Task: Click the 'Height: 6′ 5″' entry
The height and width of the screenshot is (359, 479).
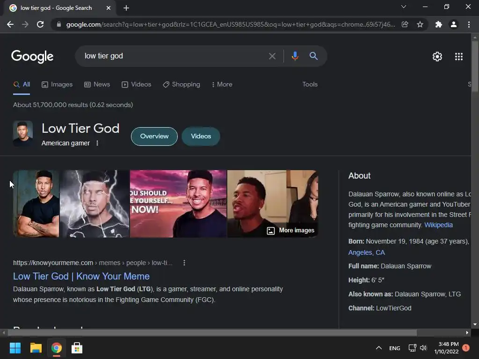Action: click(366, 280)
